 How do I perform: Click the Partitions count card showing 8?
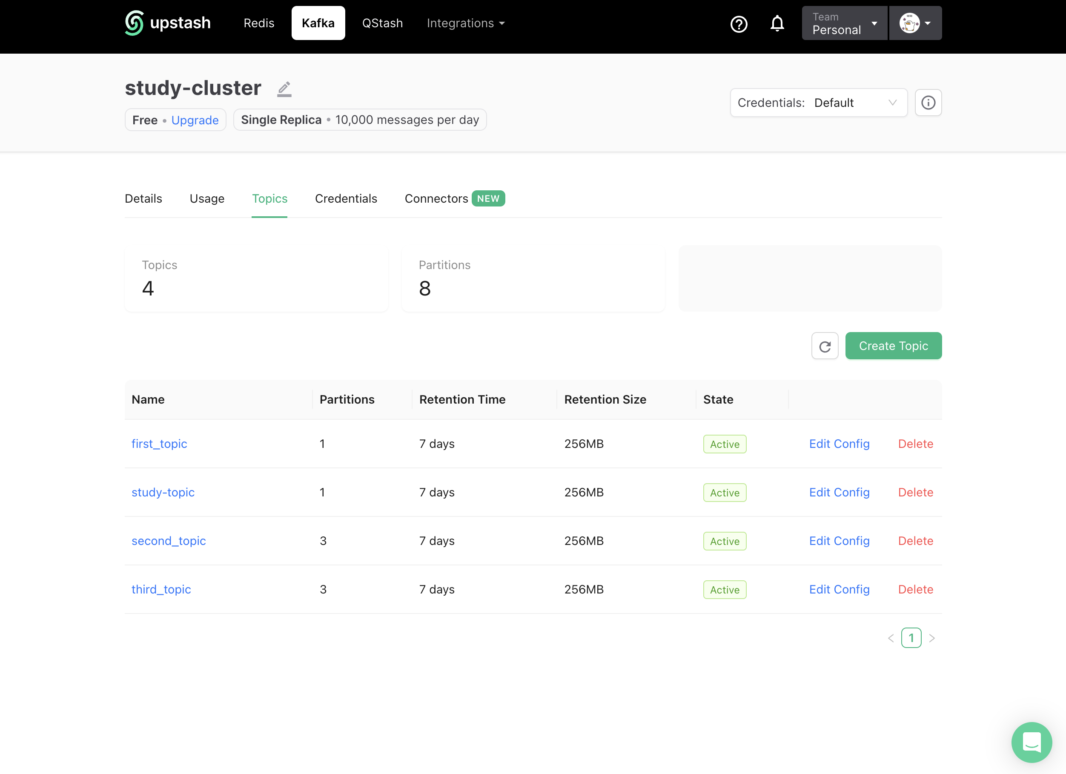533,279
